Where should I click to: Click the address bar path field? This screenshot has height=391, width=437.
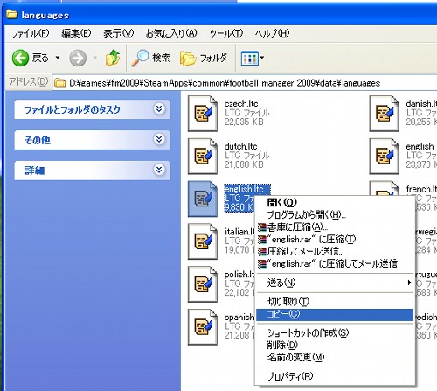coord(245,83)
